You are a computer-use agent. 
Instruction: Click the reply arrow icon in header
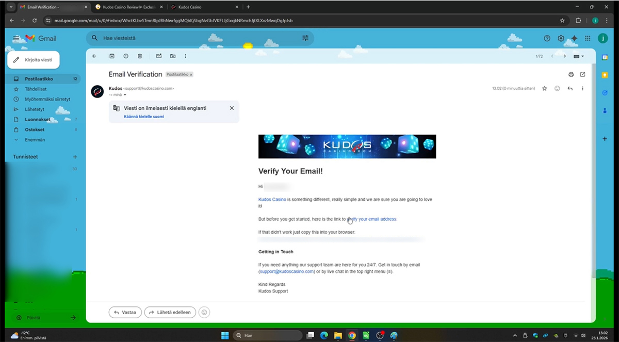(570, 89)
